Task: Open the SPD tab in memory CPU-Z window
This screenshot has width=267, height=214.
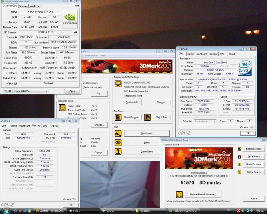Action: click(x=45, y=126)
